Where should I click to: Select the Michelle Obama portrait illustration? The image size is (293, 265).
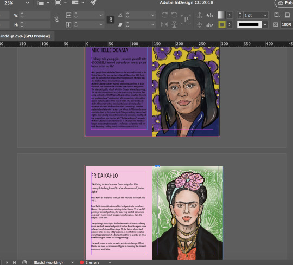(x=186, y=92)
